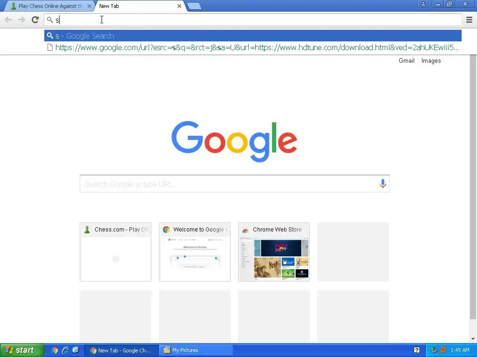This screenshot has height=357, width=477.
Task: Click the scrollbar down arrow
Action: click(473, 339)
